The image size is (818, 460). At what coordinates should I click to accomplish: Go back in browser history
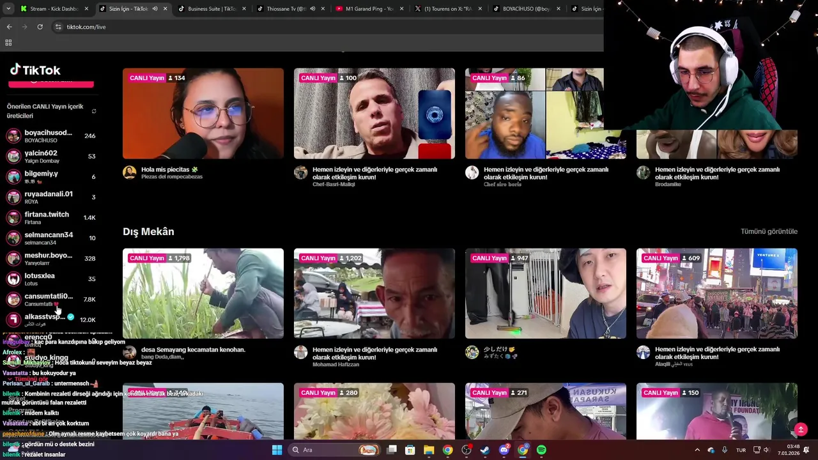pyautogui.click(x=9, y=27)
